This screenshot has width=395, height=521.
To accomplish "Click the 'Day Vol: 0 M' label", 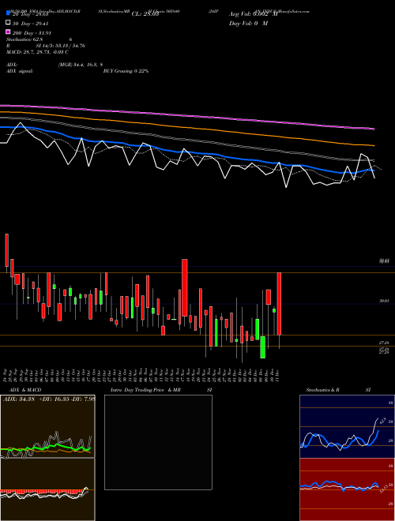I will click(x=248, y=24).
